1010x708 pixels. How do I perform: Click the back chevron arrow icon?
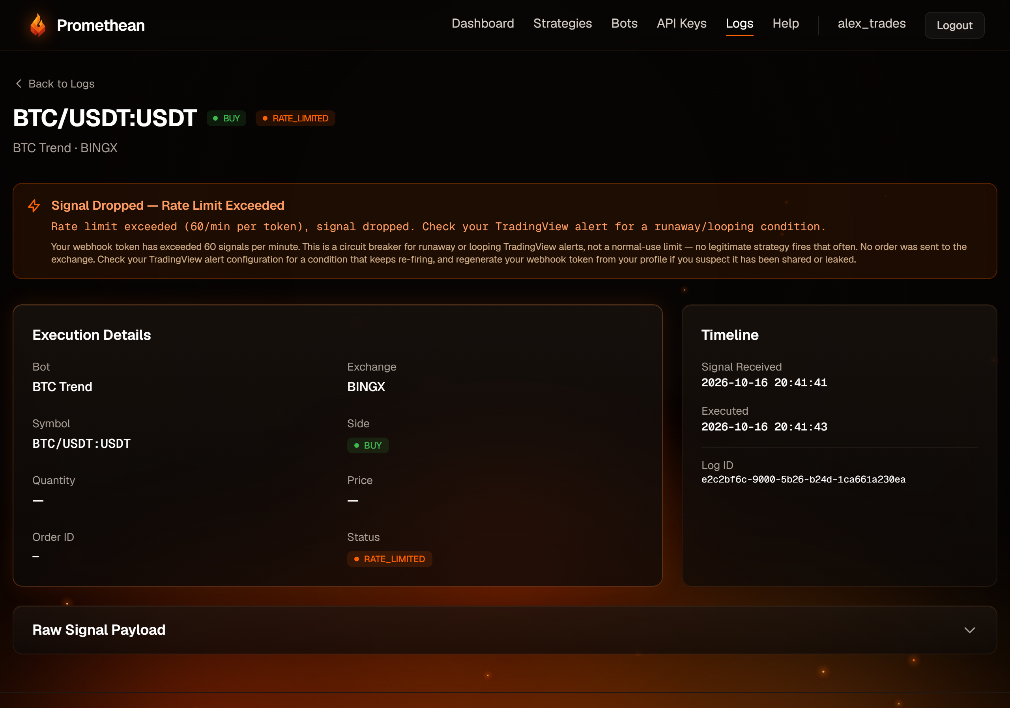[x=19, y=84]
